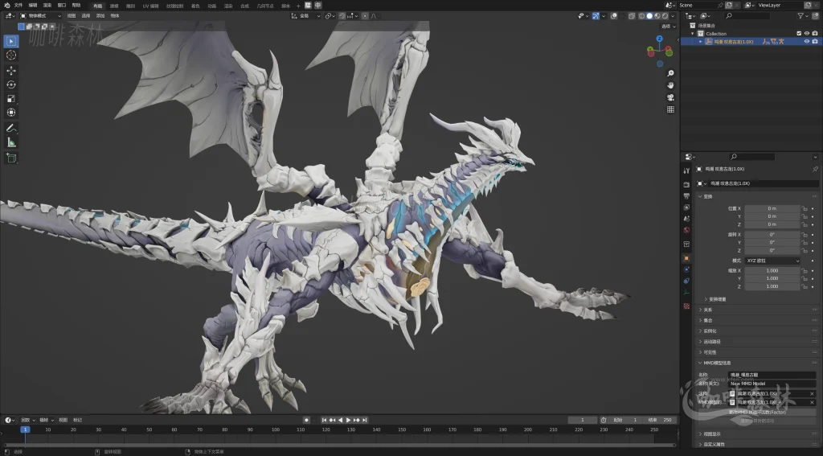Select the Select Box tool
823x456 pixels.
tap(11, 41)
